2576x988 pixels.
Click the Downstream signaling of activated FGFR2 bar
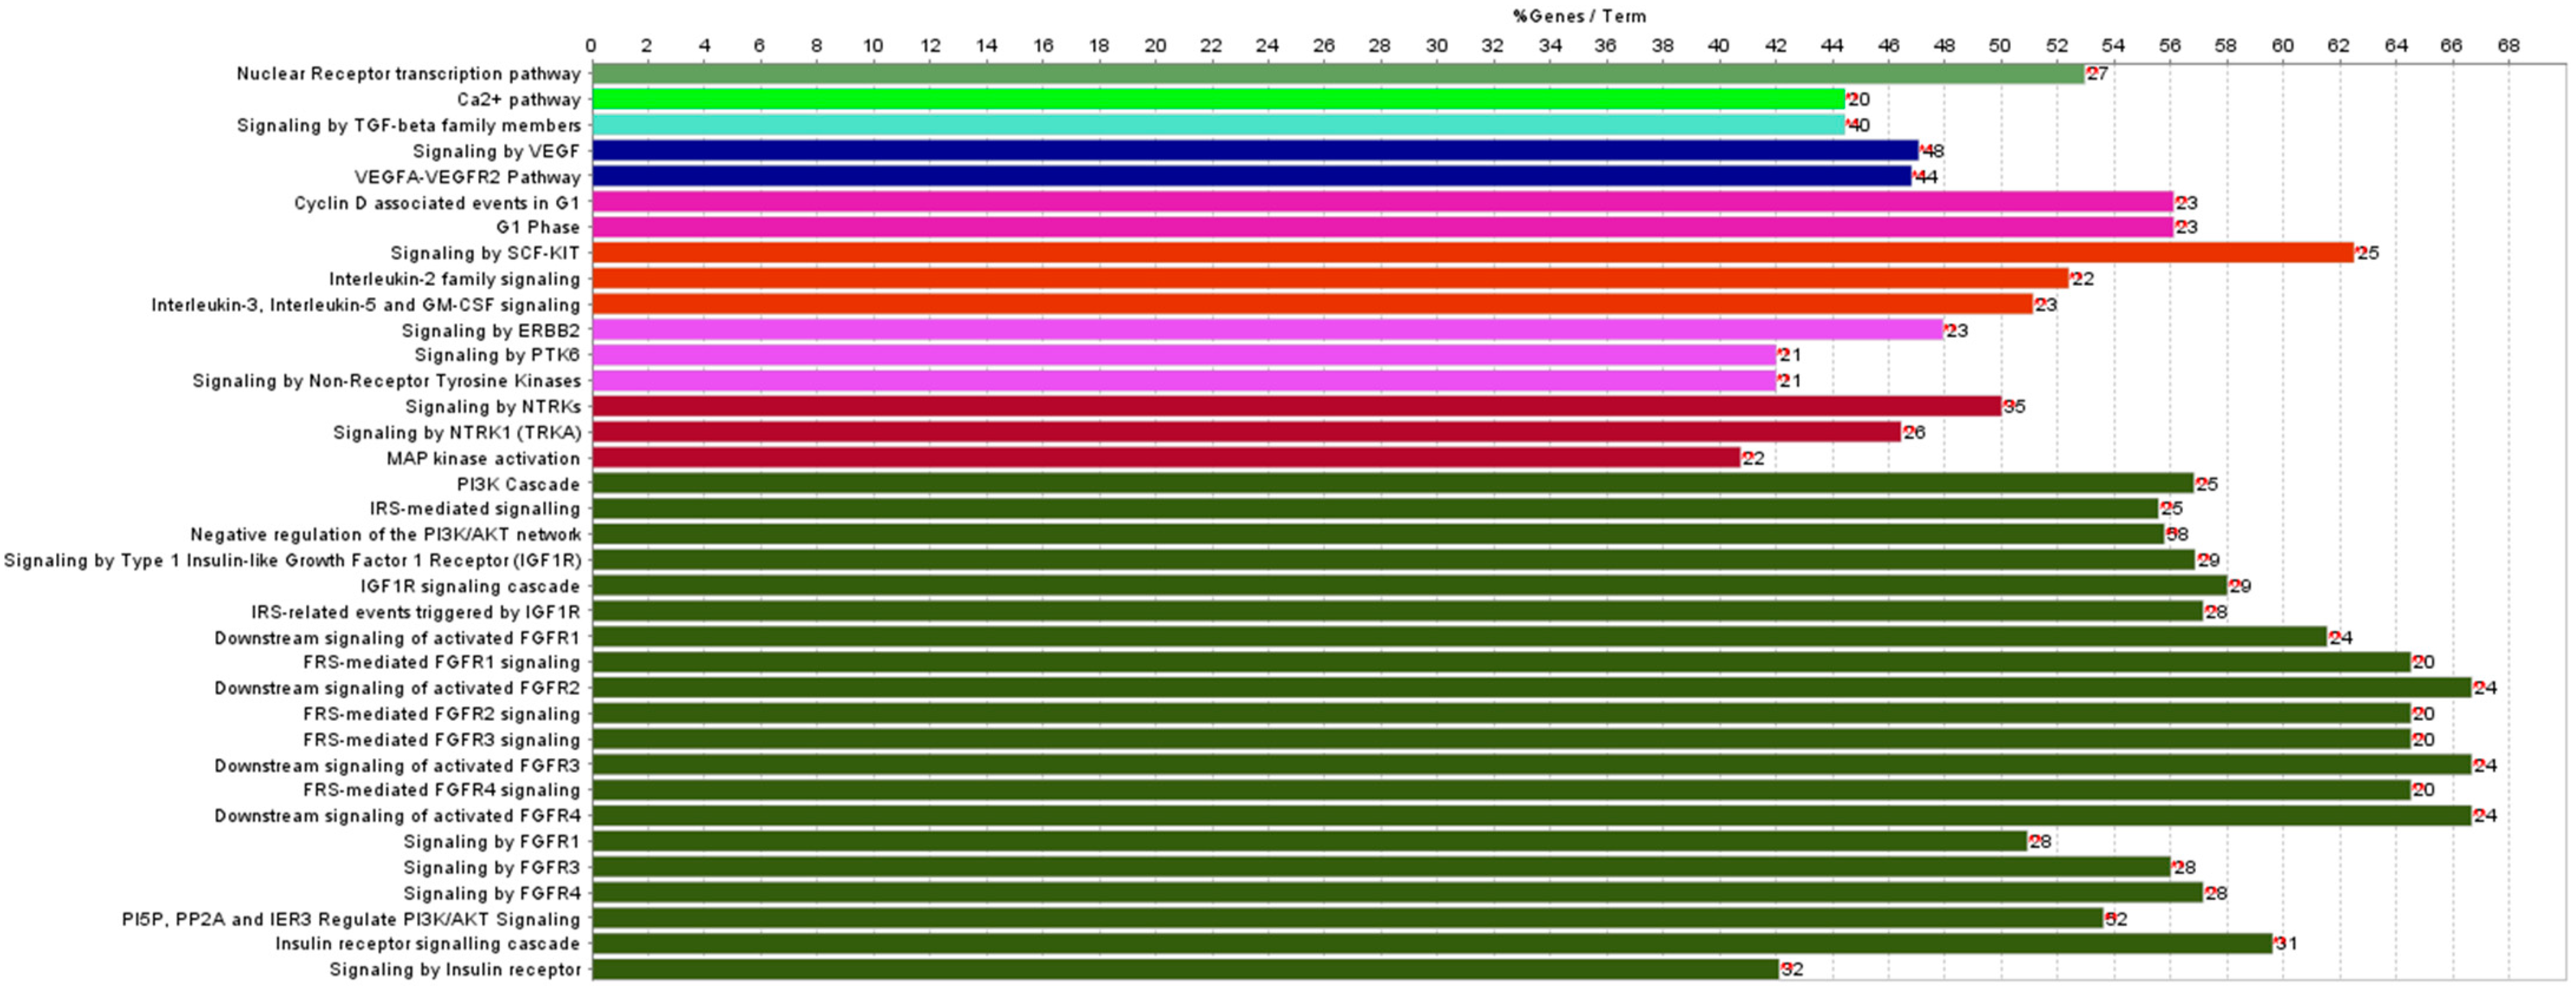[1531, 688]
